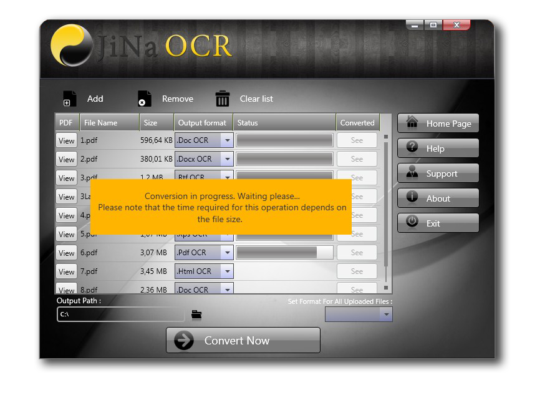Open output format dropdown for 7.pdf
Viewport: 555px width, 395px height.
pyautogui.click(x=227, y=271)
